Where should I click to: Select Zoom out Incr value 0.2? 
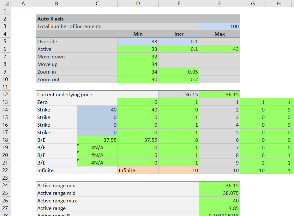coord(179,79)
